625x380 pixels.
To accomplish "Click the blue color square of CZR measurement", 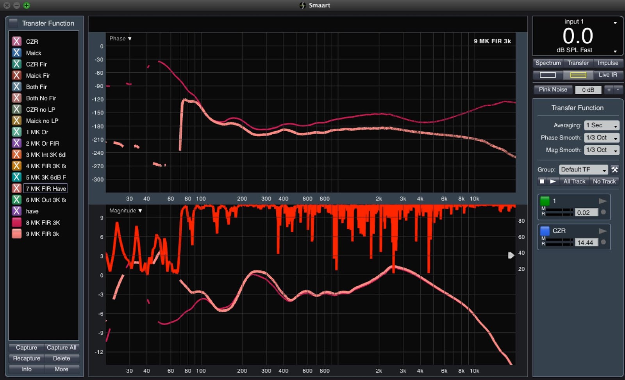I will tap(545, 231).
